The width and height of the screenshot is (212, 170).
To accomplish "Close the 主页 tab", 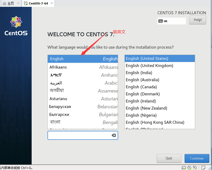I will click(x=18, y=3).
